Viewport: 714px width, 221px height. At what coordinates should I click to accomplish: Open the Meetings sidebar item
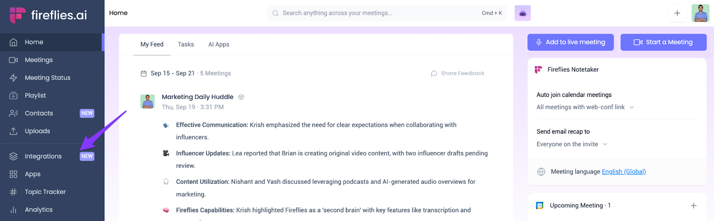point(39,60)
